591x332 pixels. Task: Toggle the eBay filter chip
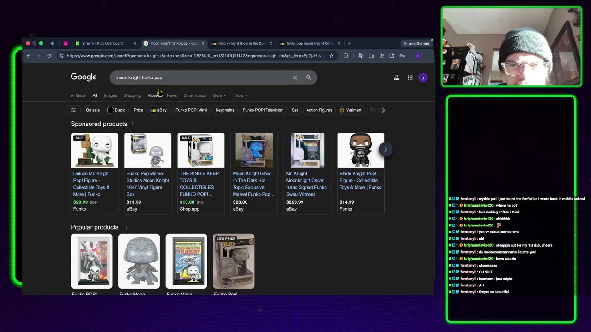[x=158, y=110]
